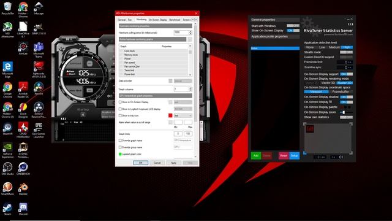
Task: Click the Reset button in RivaTuner
Action: 284,155
